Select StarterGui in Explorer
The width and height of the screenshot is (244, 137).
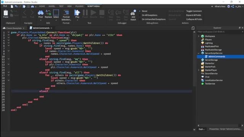click(209, 64)
